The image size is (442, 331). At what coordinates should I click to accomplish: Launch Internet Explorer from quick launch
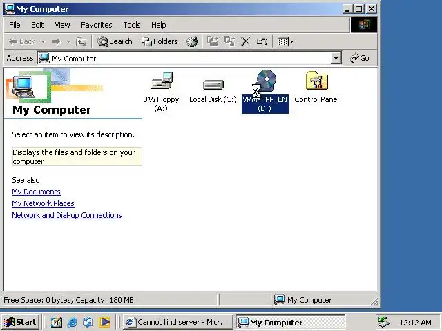coord(73,322)
